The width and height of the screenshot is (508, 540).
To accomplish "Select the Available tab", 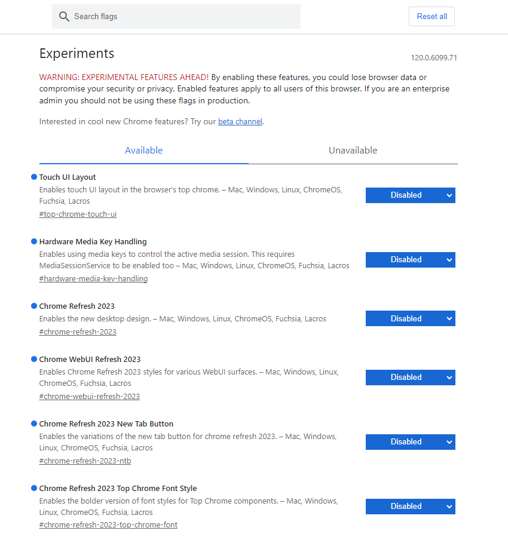I will click(143, 150).
